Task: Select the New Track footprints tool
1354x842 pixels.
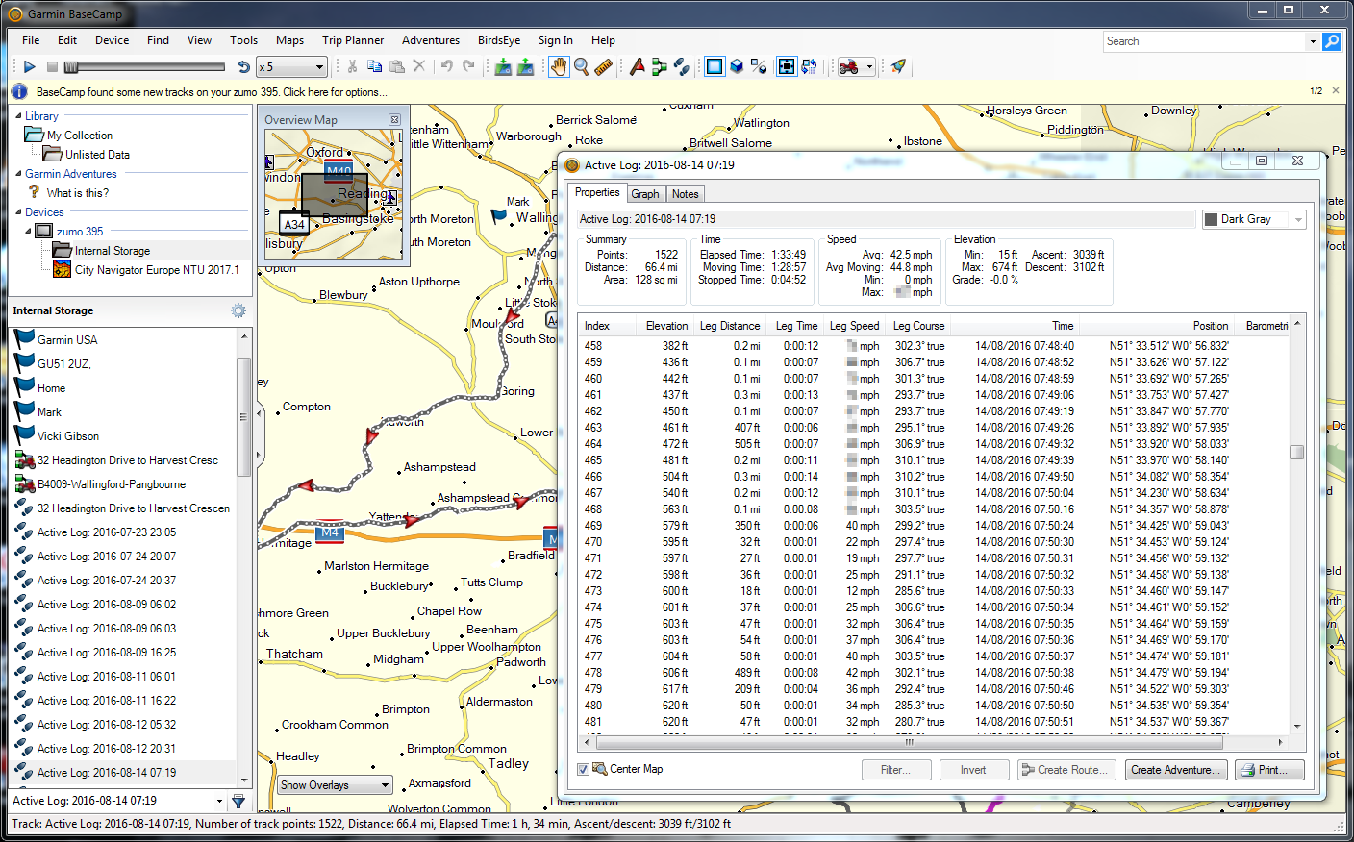Action: (682, 66)
